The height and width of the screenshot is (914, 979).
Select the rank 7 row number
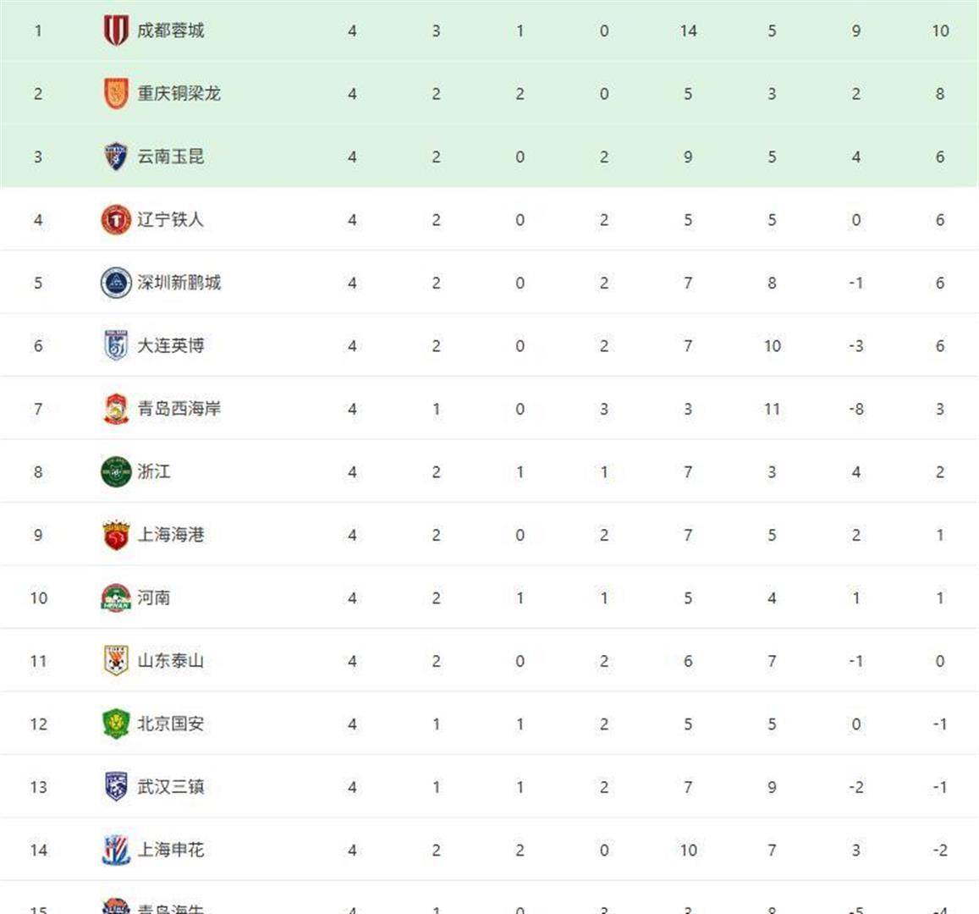(38, 409)
